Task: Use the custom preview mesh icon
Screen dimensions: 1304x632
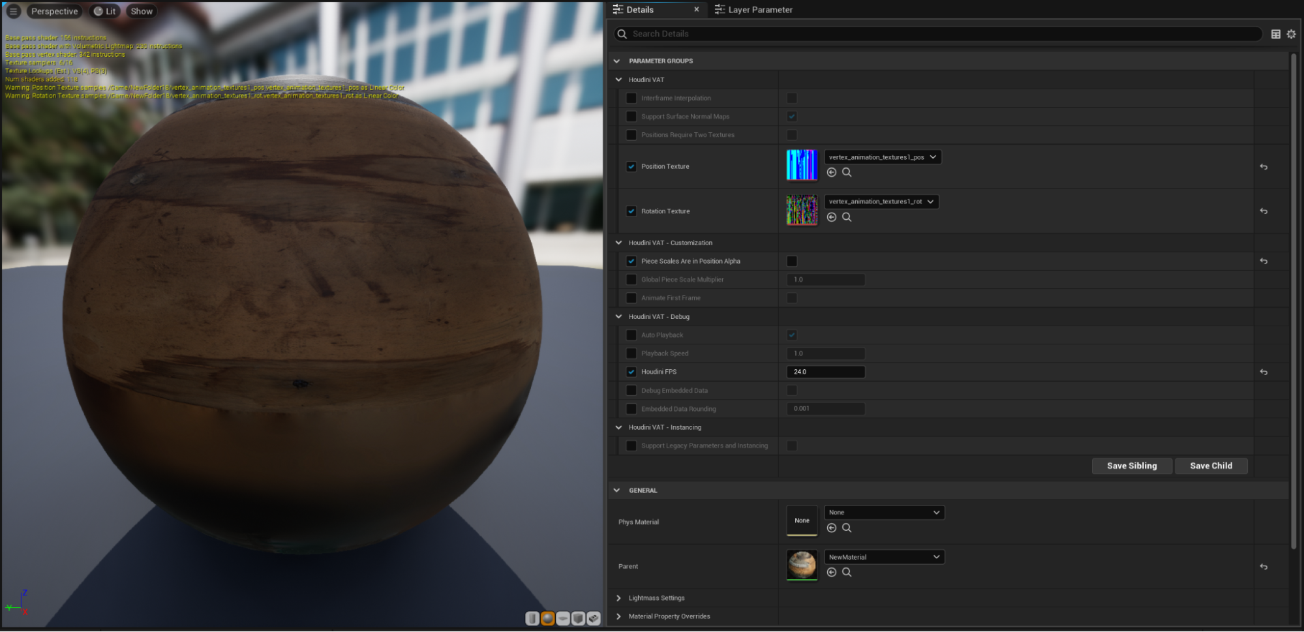Action: (x=594, y=618)
